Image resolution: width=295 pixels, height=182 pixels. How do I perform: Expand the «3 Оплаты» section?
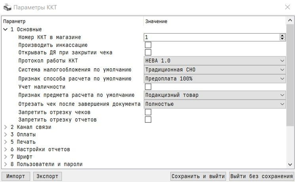point(6,135)
